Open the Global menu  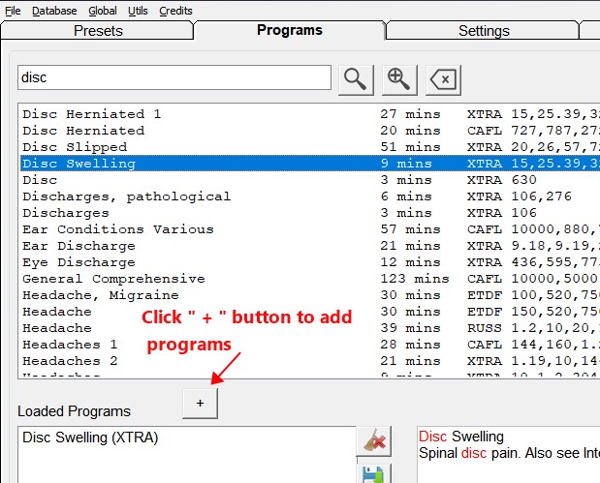point(102,11)
